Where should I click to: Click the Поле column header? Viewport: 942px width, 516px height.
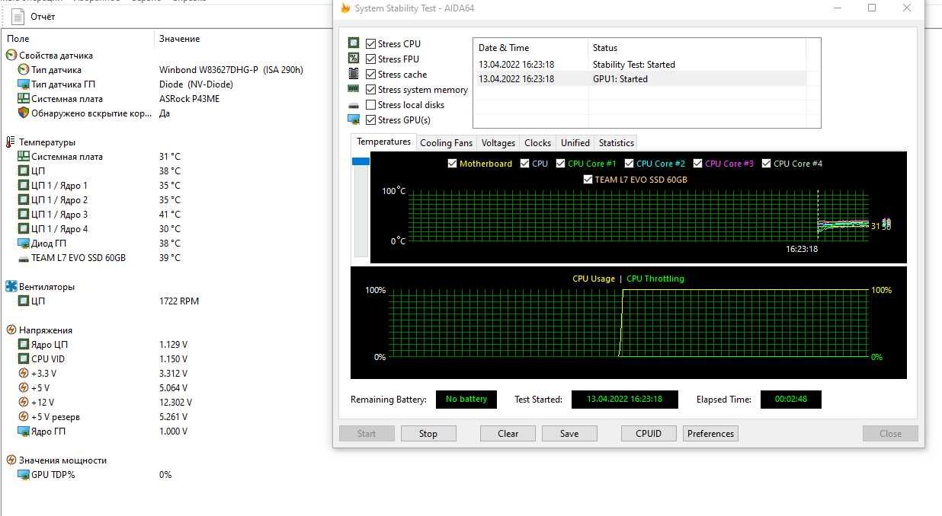(x=77, y=39)
